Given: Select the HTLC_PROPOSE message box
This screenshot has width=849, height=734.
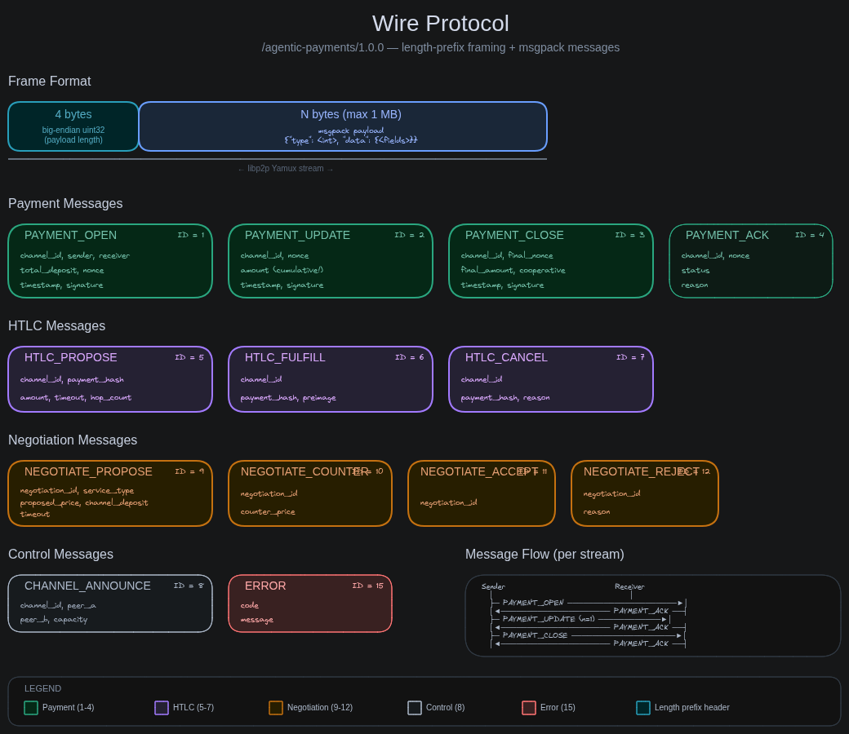Looking at the screenshot, I should click(x=110, y=379).
